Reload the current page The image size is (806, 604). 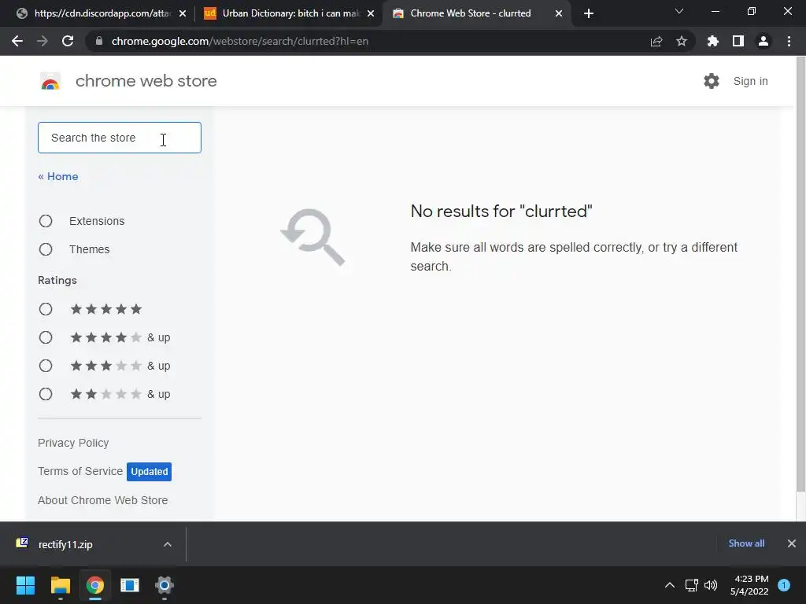pyautogui.click(x=68, y=41)
